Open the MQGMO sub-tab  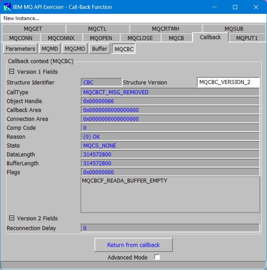[75, 49]
